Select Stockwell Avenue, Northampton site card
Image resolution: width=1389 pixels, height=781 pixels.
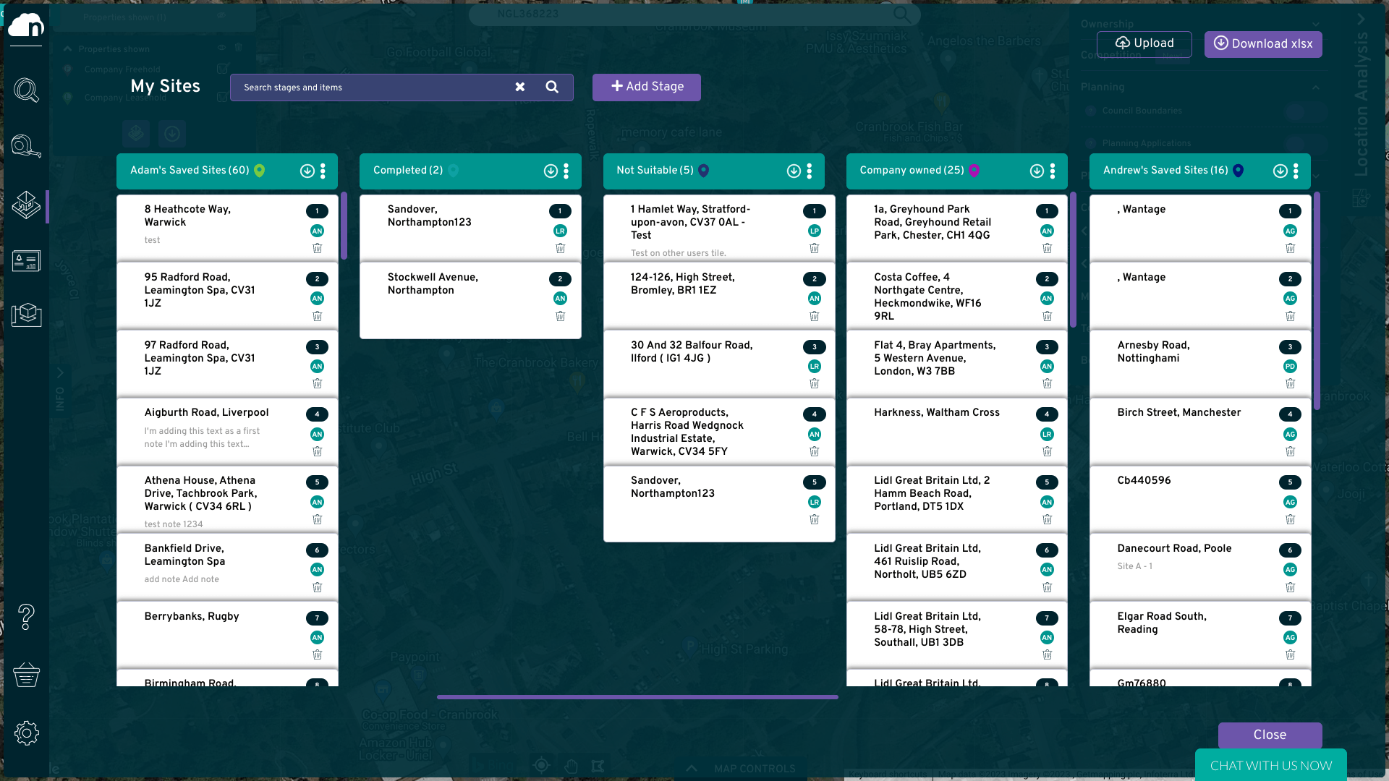point(432,284)
